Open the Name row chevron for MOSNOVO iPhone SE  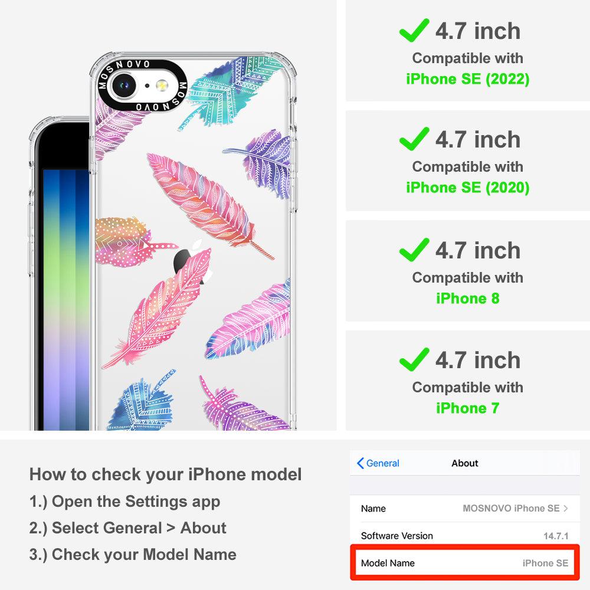[x=566, y=509]
